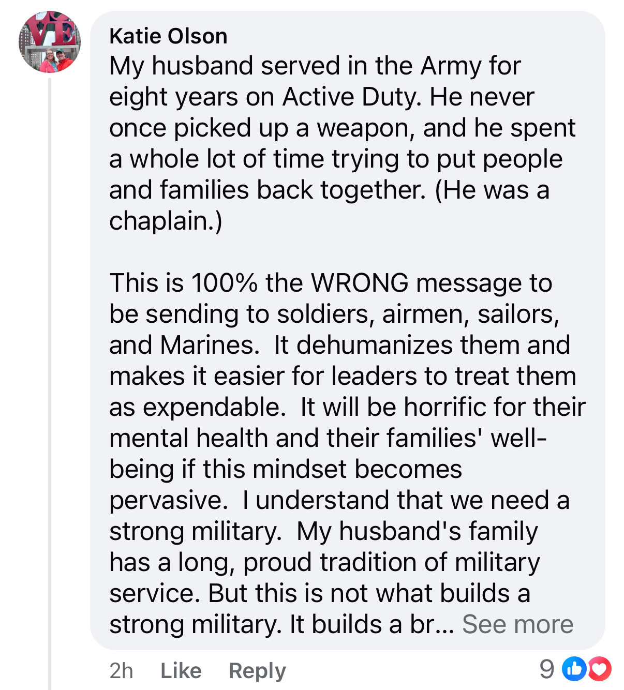The height and width of the screenshot is (690, 624).
Task: Open the Katie Olson profile name link
Action: point(168,36)
